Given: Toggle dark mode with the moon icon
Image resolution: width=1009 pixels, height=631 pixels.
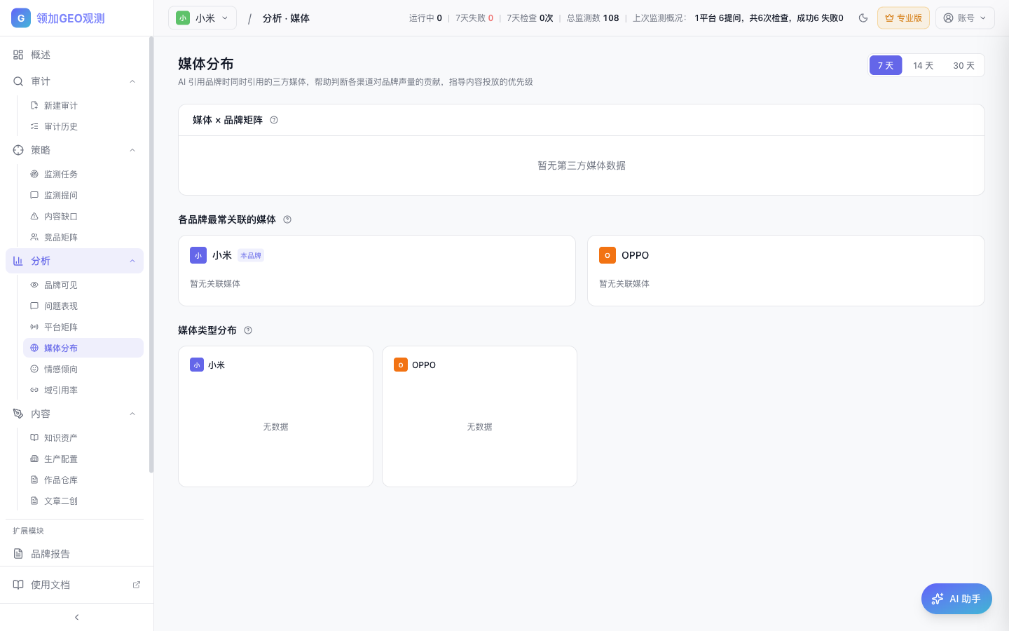Looking at the screenshot, I should 863,18.
